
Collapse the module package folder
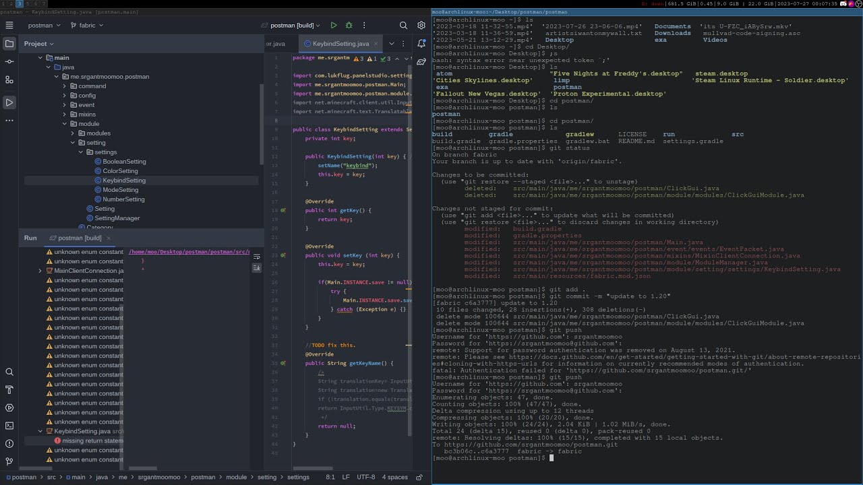[x=64, y=124]
